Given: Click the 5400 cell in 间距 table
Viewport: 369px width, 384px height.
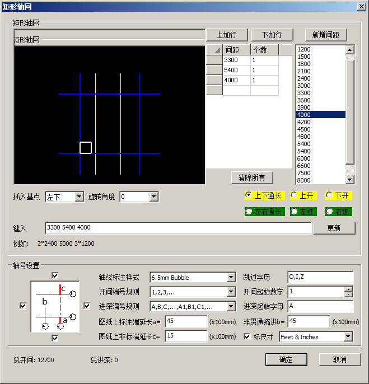Looking at the screenshot, I should (x=236, y=70).
